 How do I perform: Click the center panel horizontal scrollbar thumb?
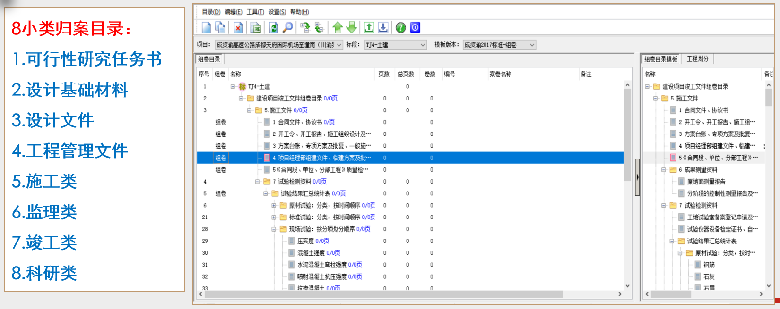click(383, 294)
